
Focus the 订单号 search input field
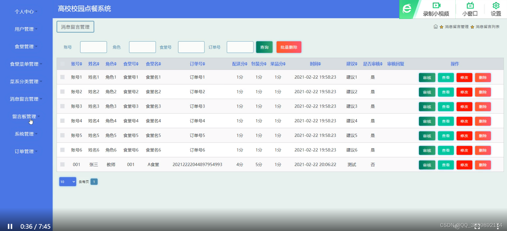click(240, 47)
